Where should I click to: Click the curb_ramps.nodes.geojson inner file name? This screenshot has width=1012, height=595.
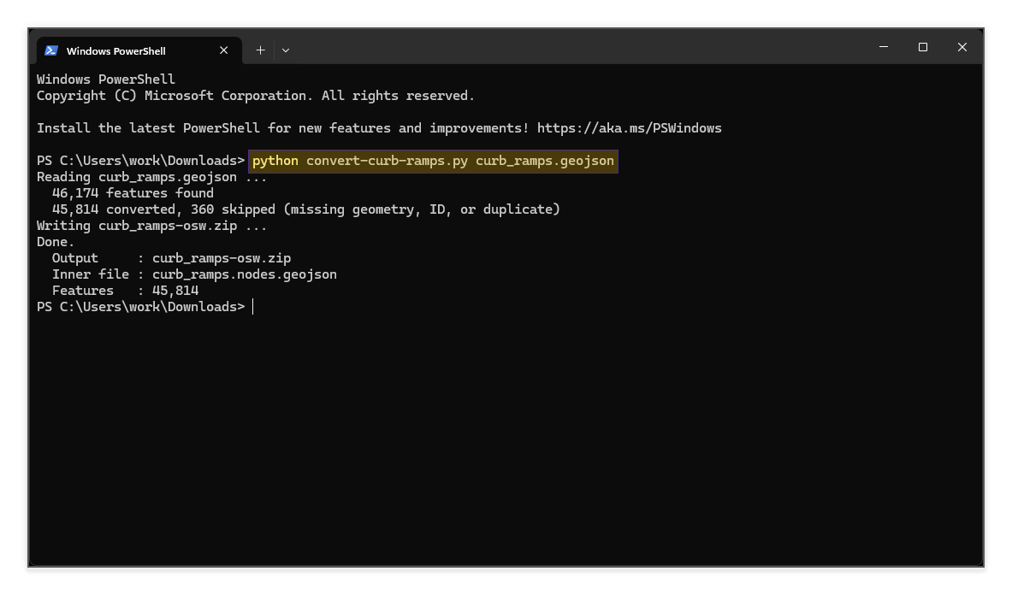pos(244,274)
